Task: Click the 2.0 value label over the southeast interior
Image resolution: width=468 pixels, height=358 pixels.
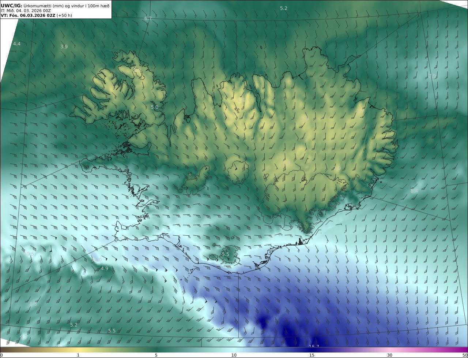Action: pos(337,168)
